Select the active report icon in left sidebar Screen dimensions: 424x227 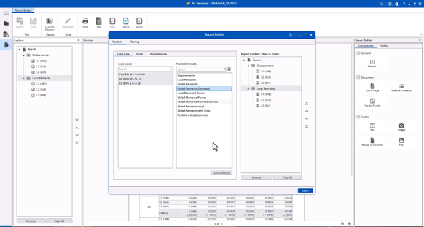pyautogui.click(x=6, y=45)
